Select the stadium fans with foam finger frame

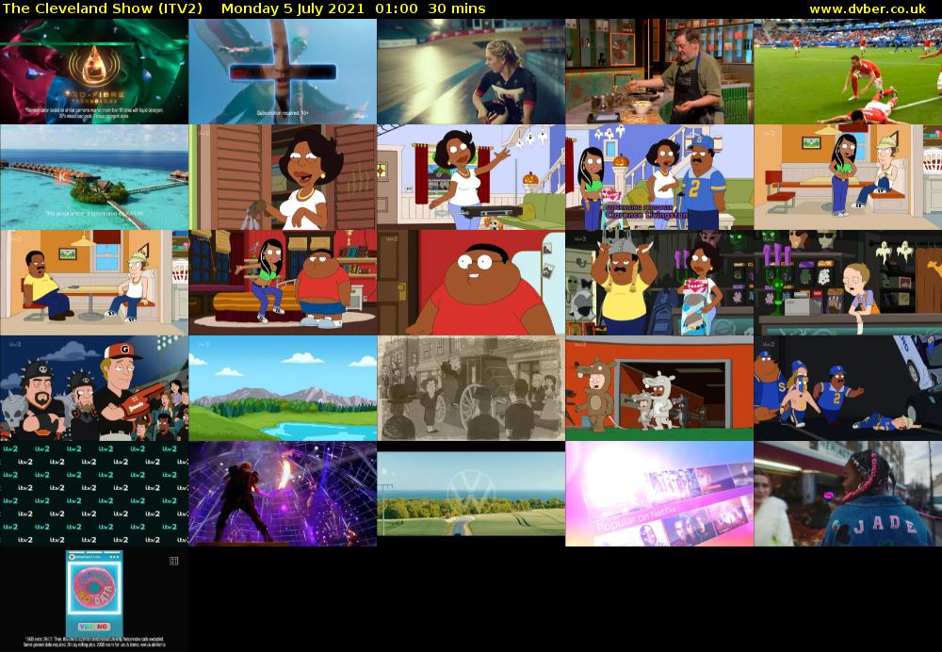pos(93,388)
